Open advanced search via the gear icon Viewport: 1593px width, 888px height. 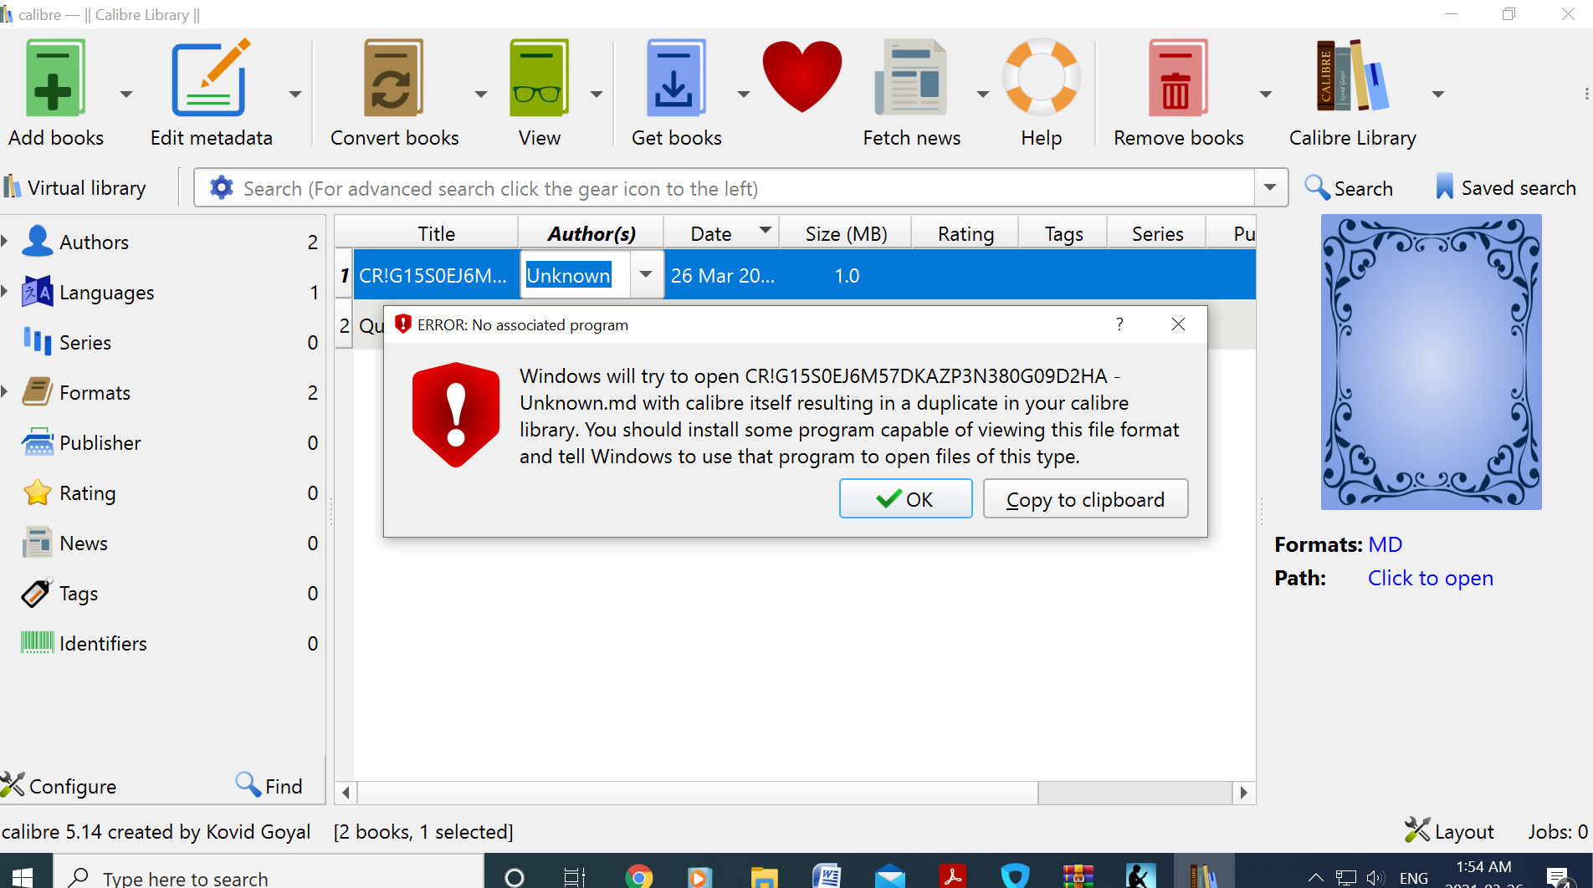[x=220, y=187]
